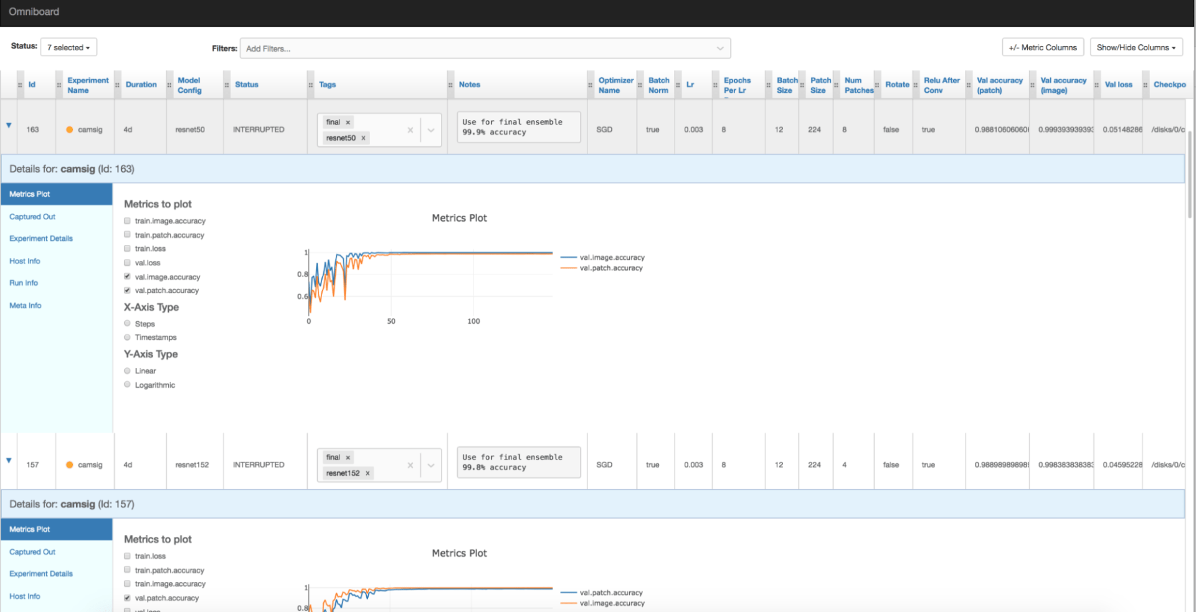Open Run Info tab for run 163
Viewport: 1196px width, 612px height.
tap(24, 283)
